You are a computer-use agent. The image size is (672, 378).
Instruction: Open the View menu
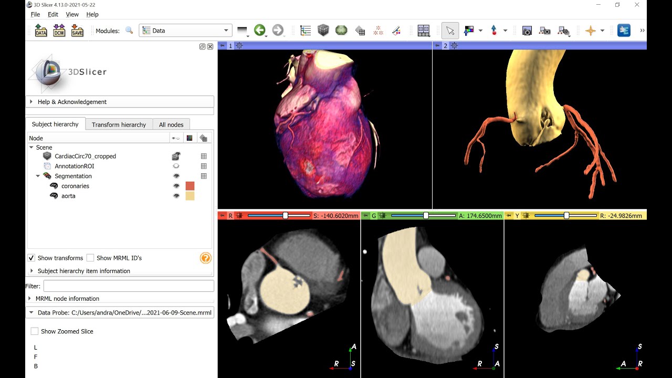click(72, 14)
